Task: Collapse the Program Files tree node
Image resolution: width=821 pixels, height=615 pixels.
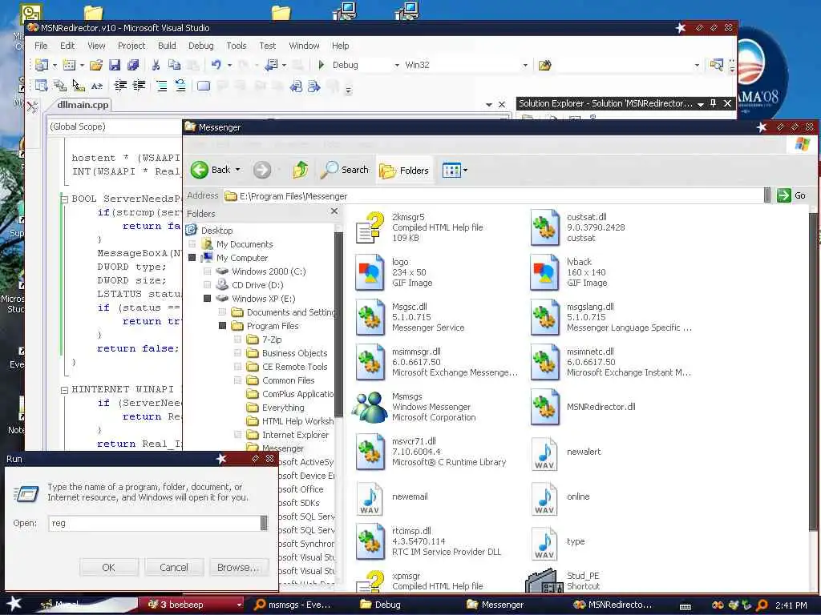Action: 223,326
